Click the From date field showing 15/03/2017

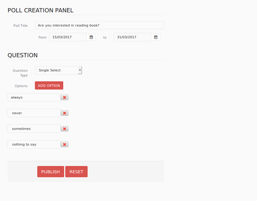(68, 37)
